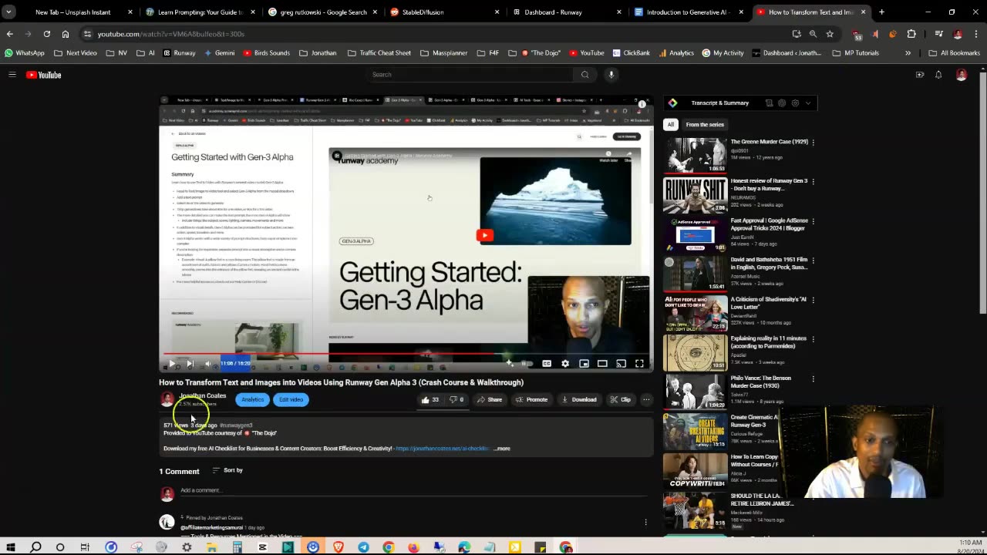Open the menu for the David and Bathsheba video

pos(813,261)
